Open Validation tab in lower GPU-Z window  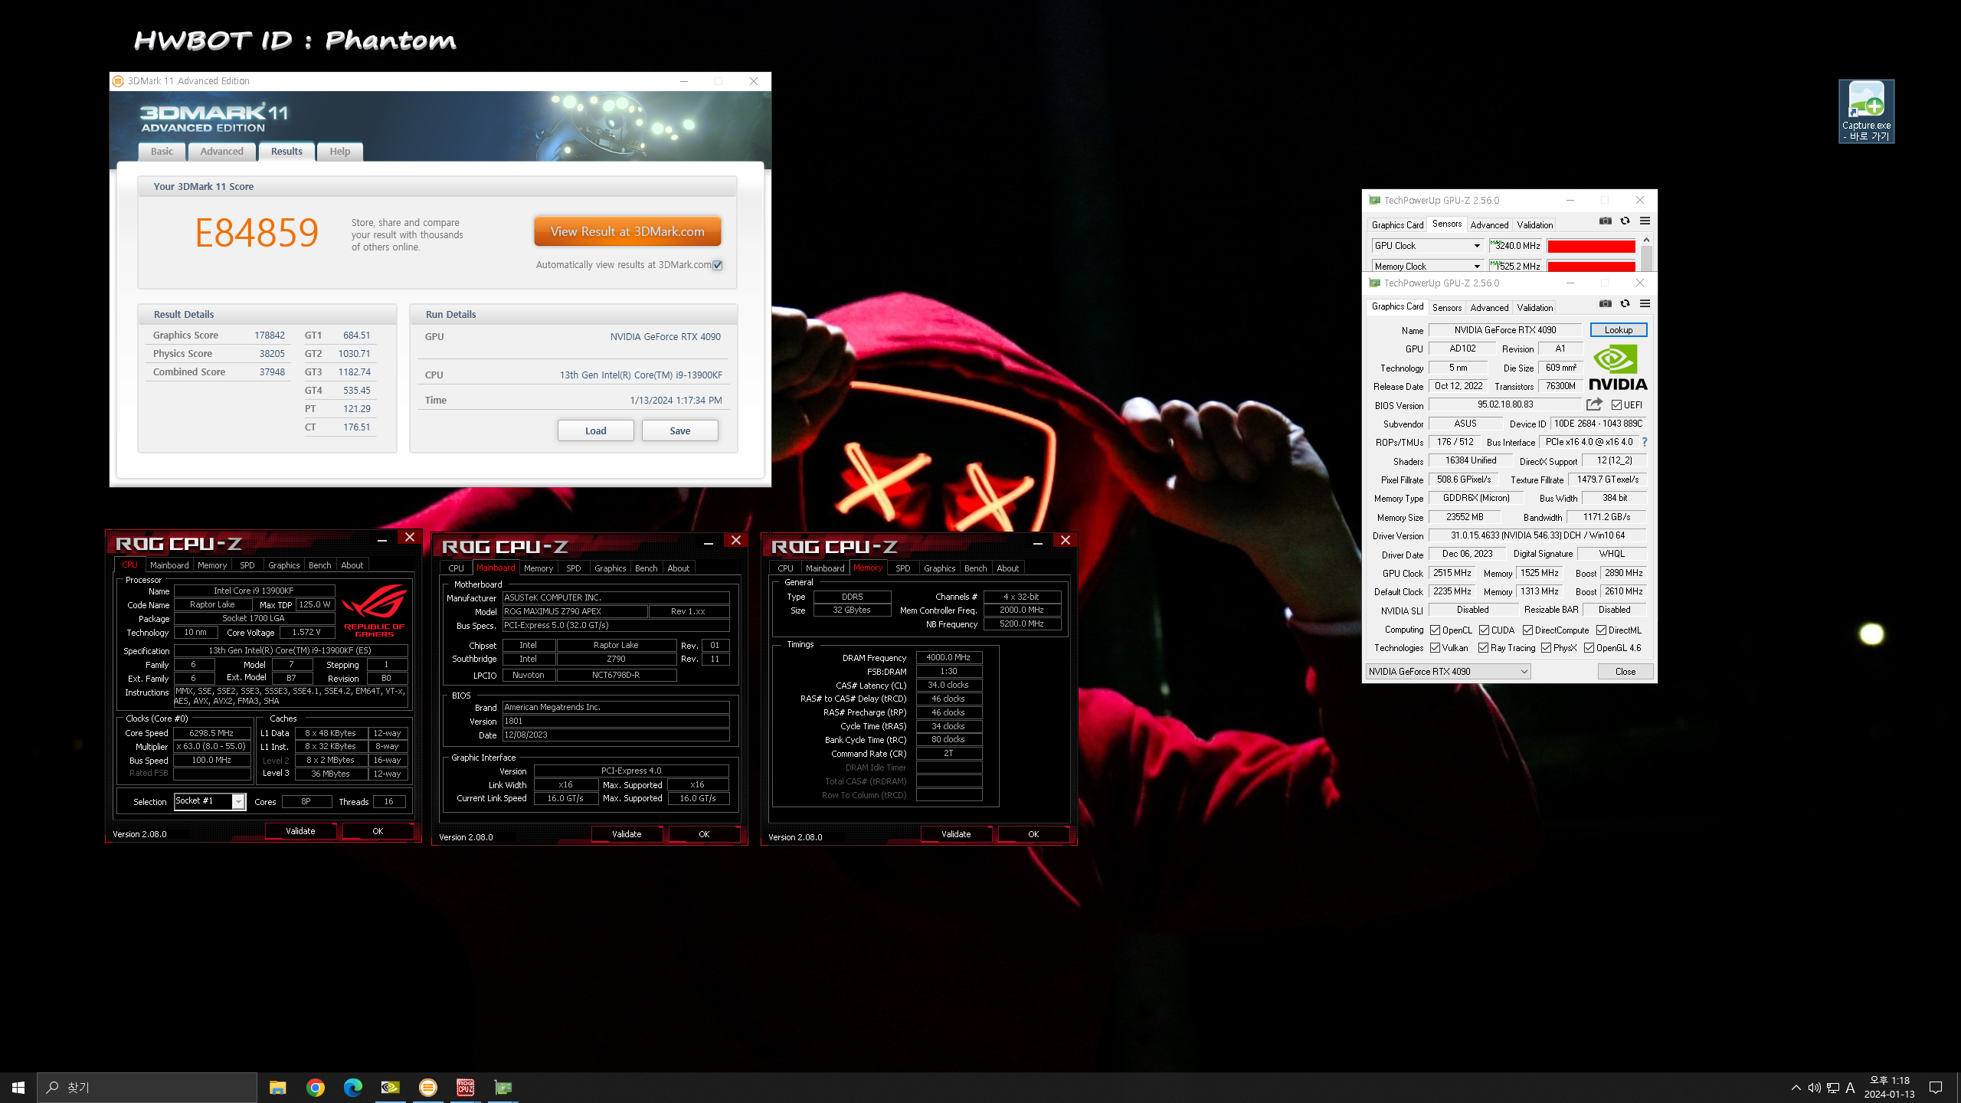click(1534, 307)
